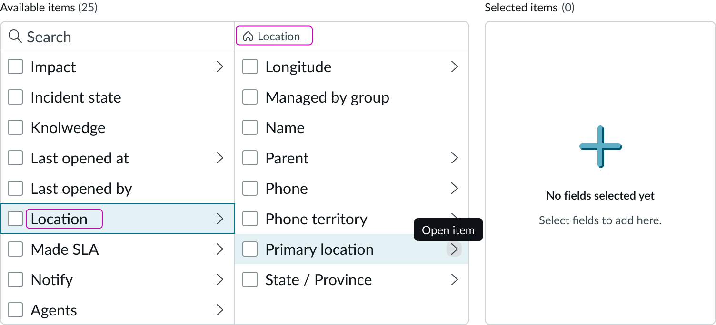The image size is (716, 325).
Task: Expand the Last opened at item
Action: tap(220, 158)
